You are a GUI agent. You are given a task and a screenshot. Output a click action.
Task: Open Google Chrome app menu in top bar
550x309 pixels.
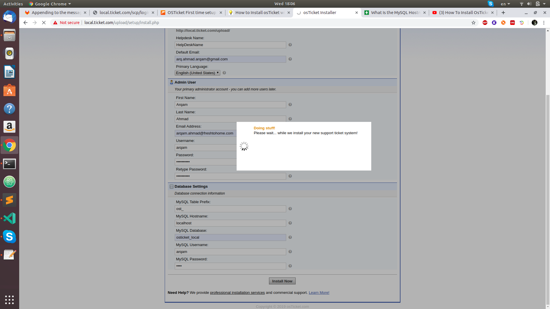click(50, 4)
